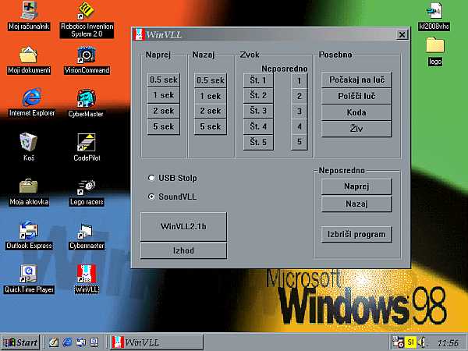
Task: Click direct sound button 5
Action: point(299,142)
